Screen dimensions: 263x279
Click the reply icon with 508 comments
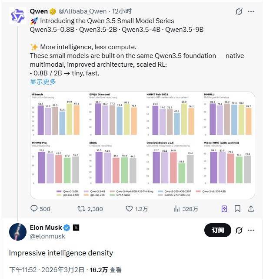pyautogui.click(x=34, y=209)
